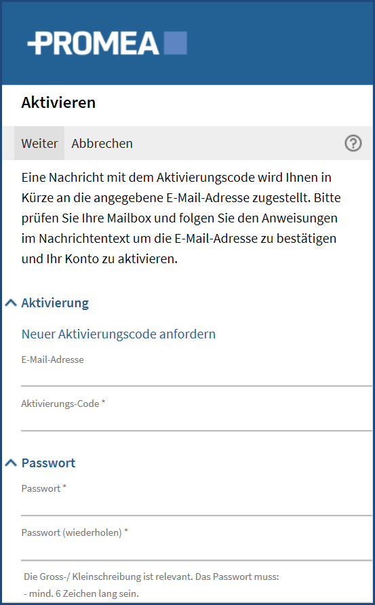
Task: Select the Weiter toolbar item
Action: click(39, 143)
